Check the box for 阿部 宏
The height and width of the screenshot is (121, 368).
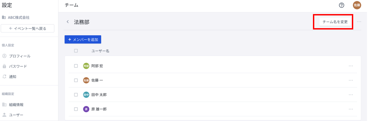point(76,66)
